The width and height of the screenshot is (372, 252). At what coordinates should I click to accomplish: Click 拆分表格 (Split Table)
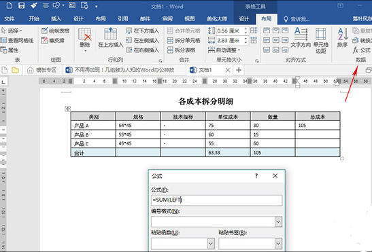point(182,50)
